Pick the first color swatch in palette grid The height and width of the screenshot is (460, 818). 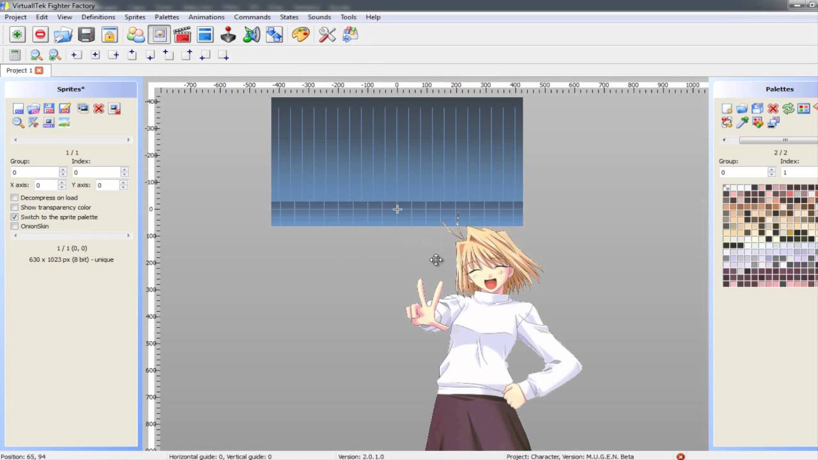point(726,188)
